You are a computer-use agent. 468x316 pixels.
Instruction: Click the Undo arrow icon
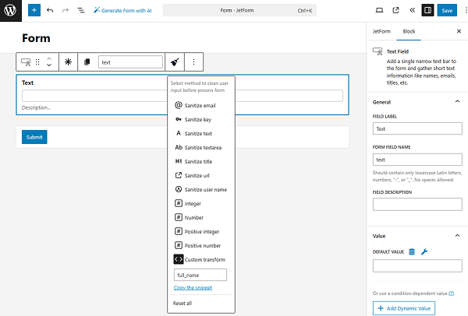pos(50,11)
